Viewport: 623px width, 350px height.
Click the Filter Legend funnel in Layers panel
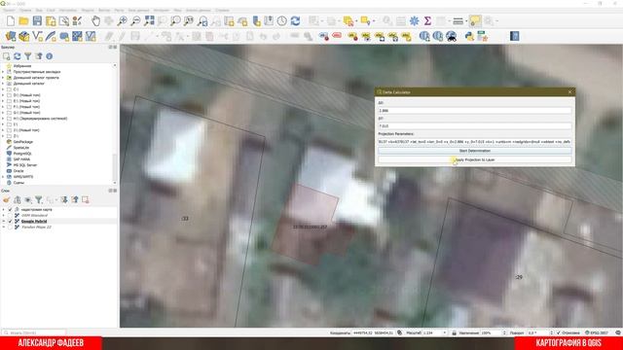39,199
